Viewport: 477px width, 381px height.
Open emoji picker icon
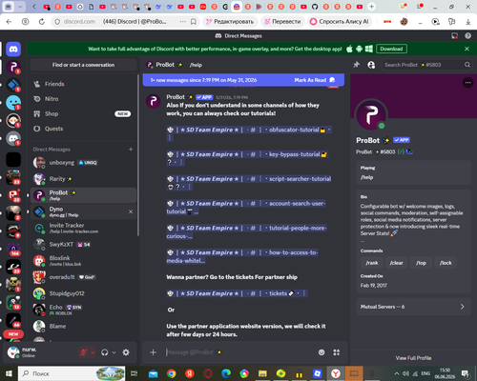click(321, 352)
